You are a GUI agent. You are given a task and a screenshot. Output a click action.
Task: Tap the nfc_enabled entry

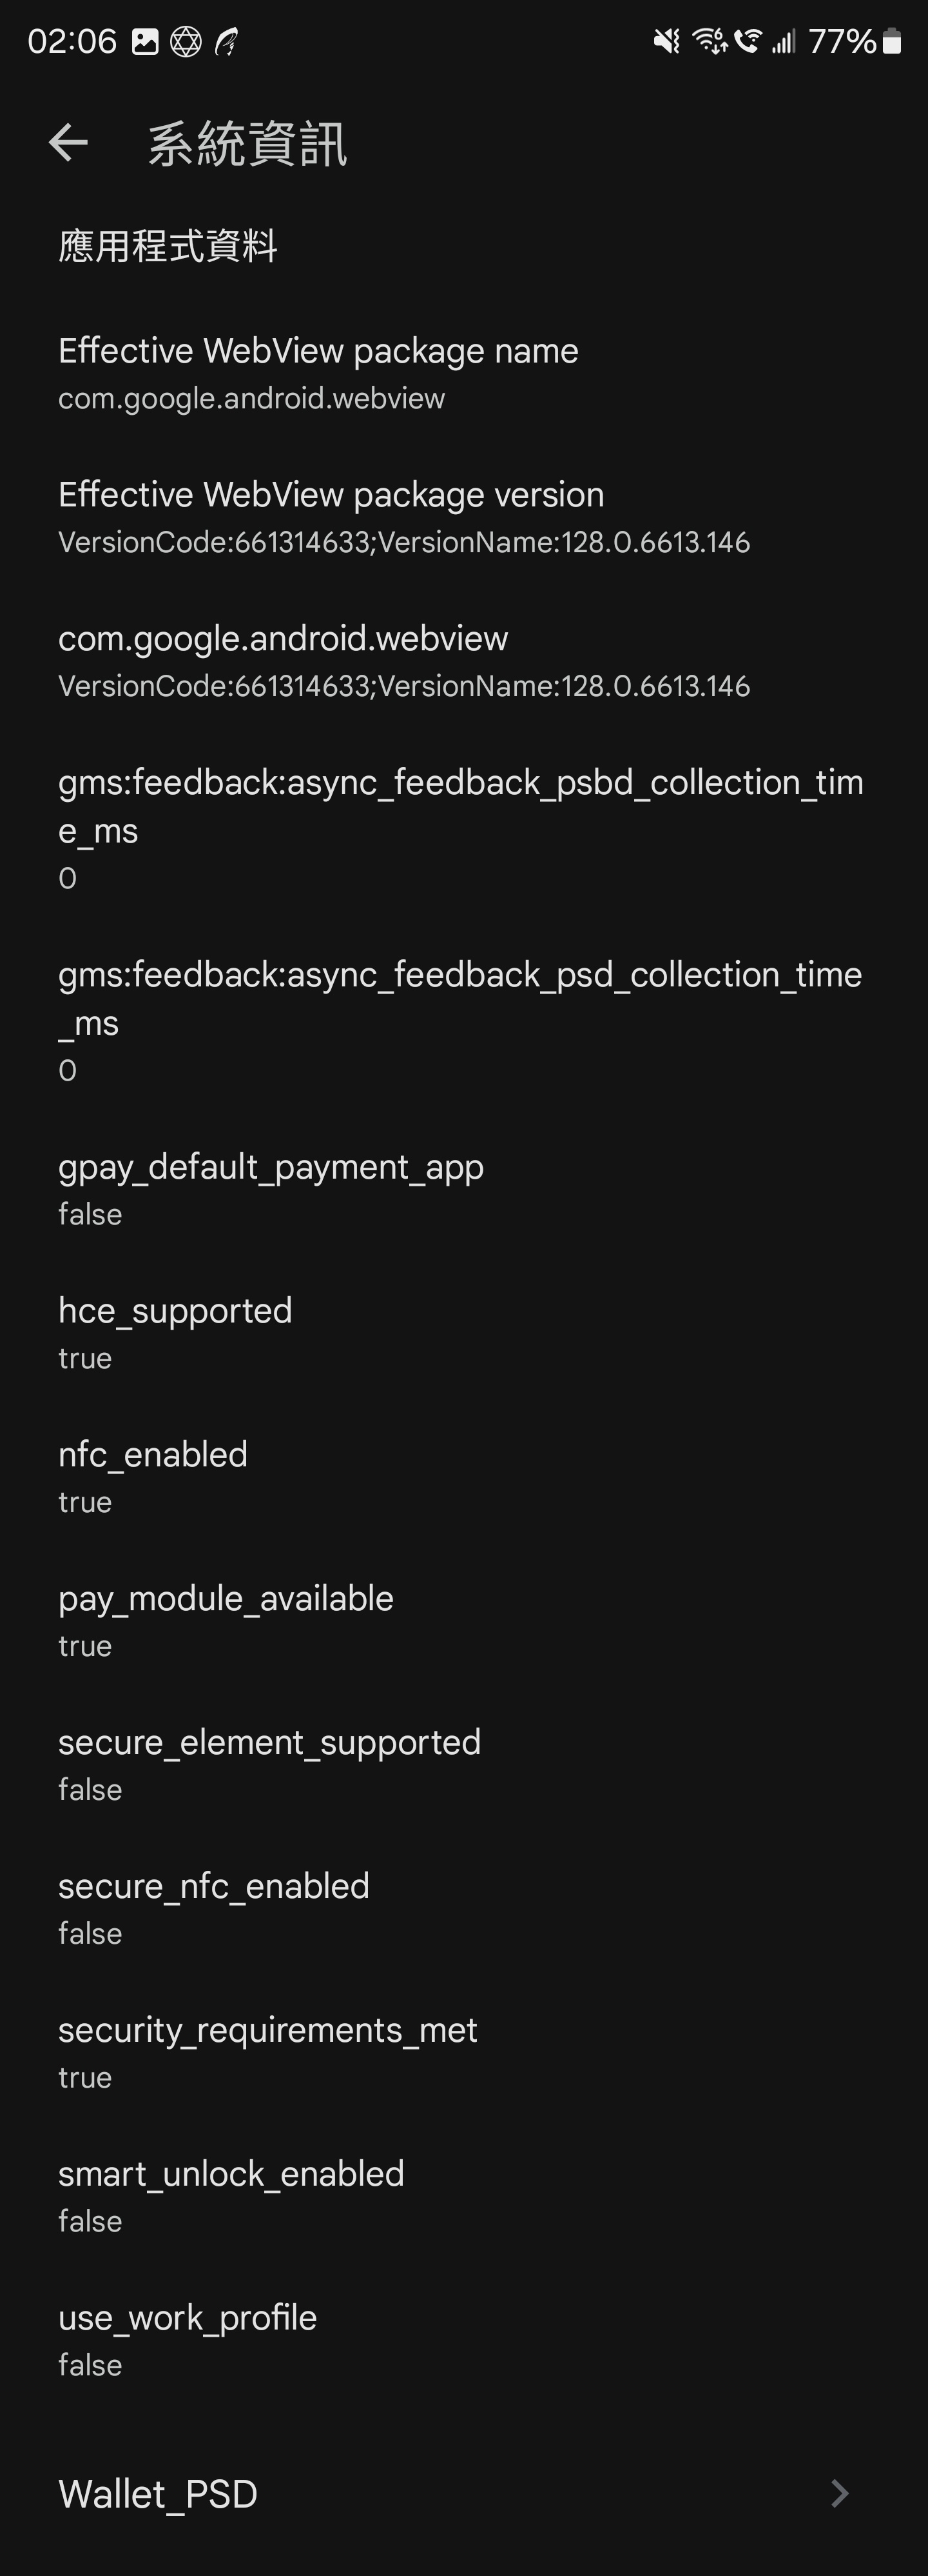pyautogui.click(x=463, y=1477)
